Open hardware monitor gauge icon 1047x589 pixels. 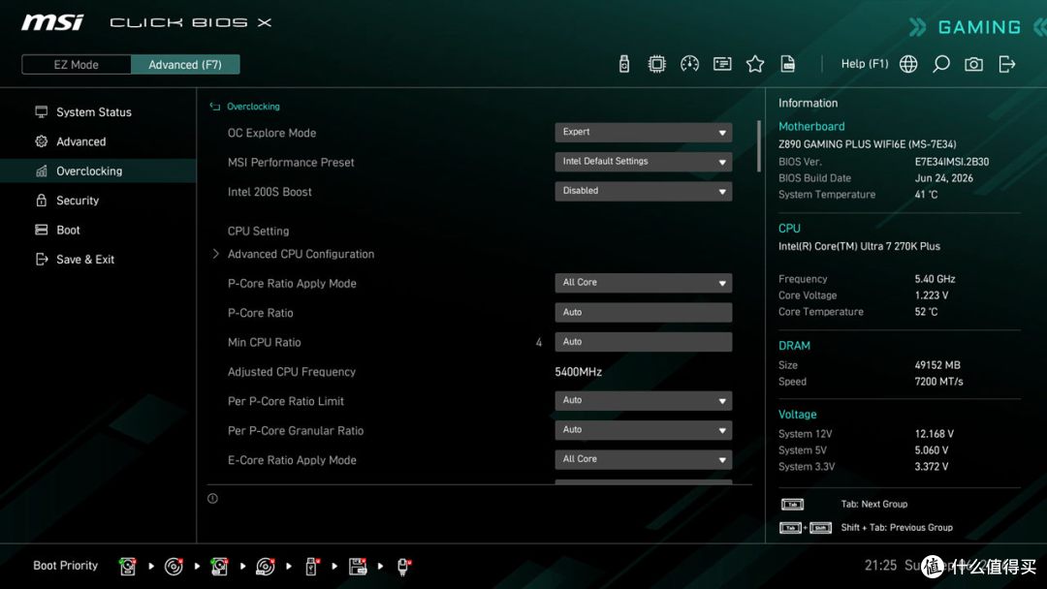tap(689, 64)
